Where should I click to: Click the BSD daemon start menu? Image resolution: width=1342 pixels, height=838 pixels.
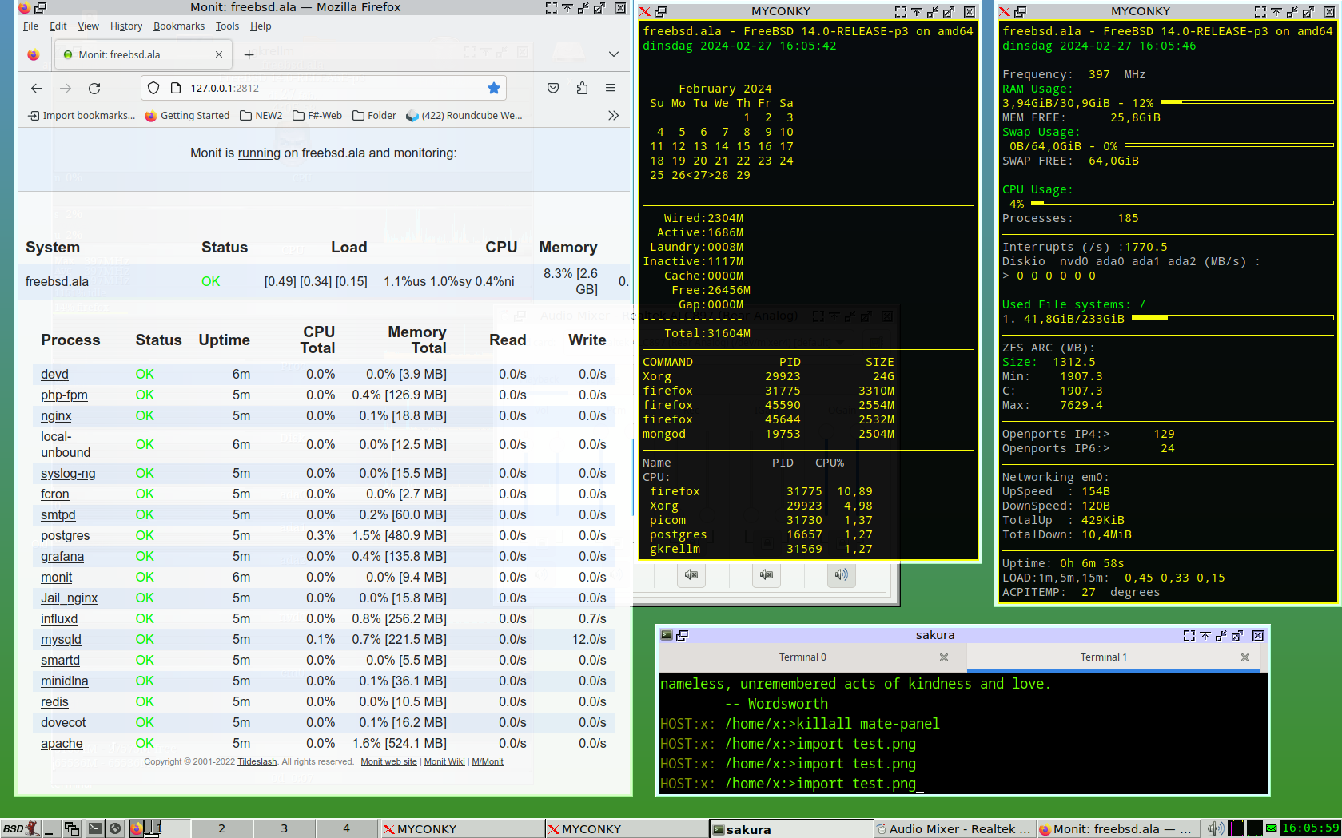point(20,828)
